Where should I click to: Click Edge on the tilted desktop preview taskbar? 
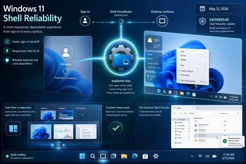point(188,94)
